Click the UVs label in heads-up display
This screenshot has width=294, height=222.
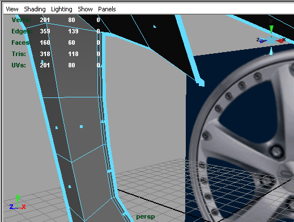click(x=19, y=65)
